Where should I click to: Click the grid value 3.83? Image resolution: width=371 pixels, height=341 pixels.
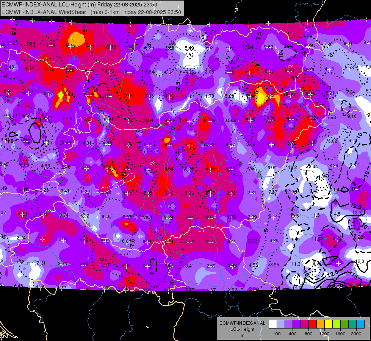tap(68, 94)
